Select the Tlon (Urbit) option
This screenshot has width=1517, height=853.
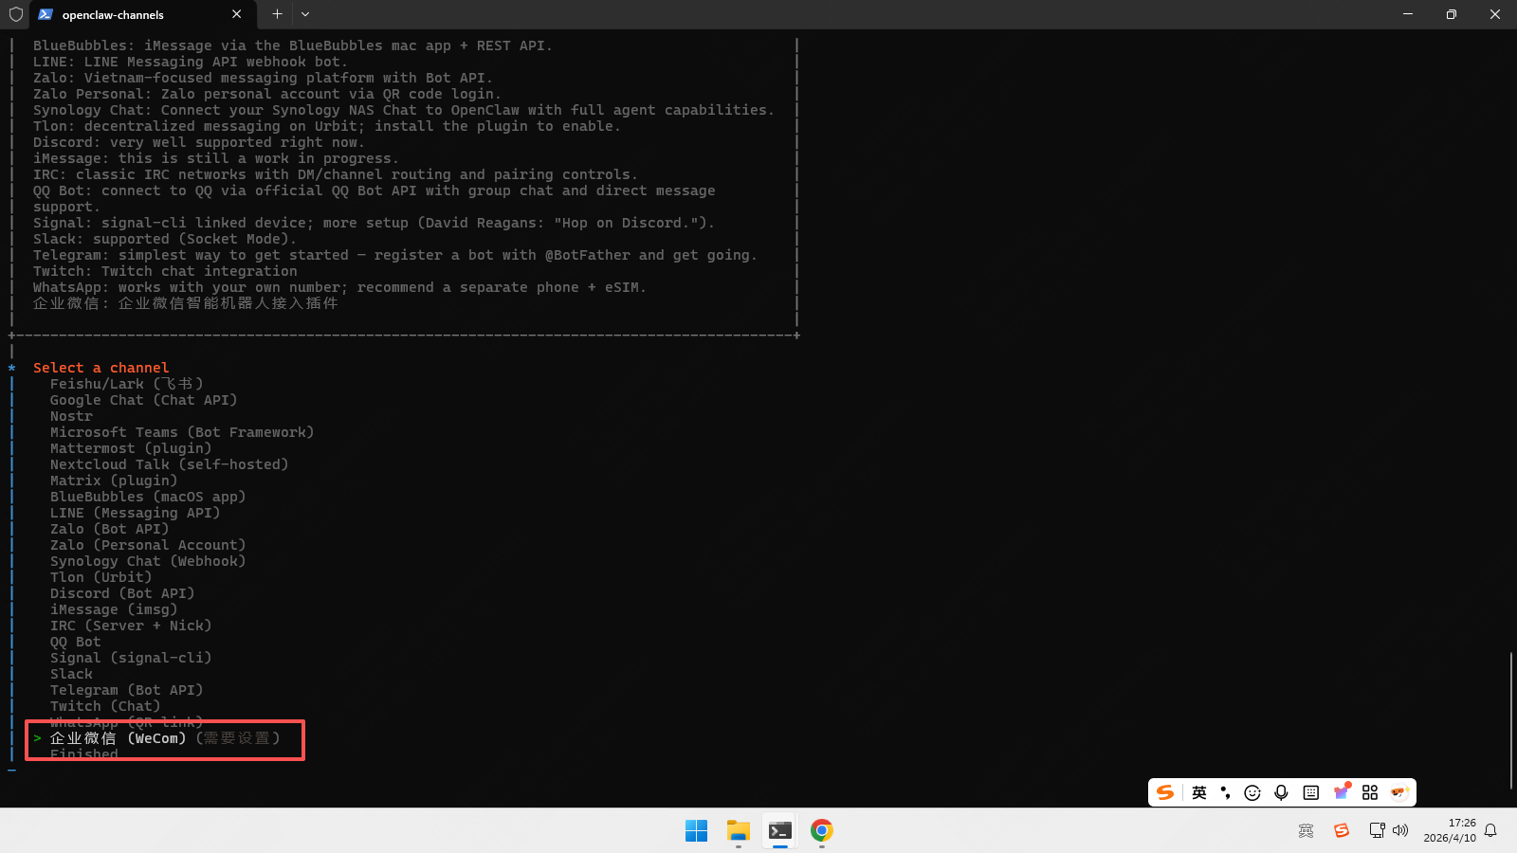point(101,577)
